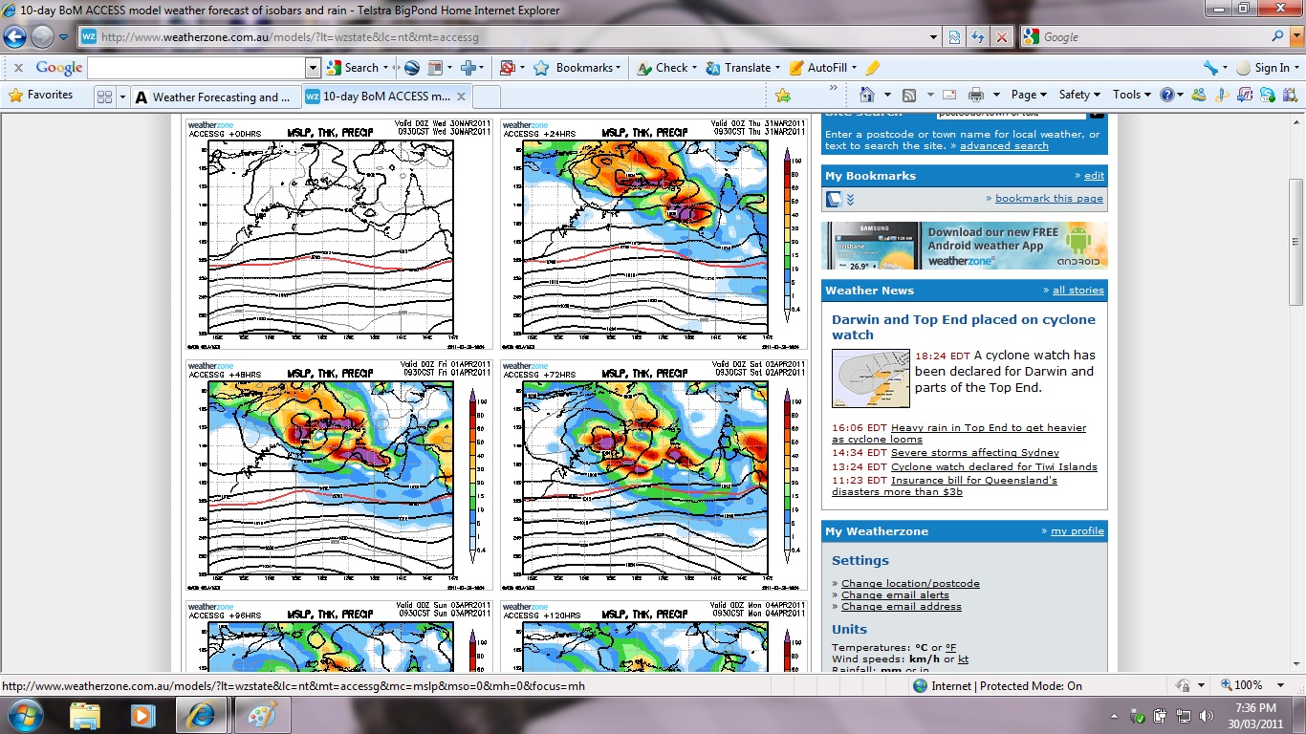Click the bookmark this page link
The image size is (1306, 734).
point(1049,199)
